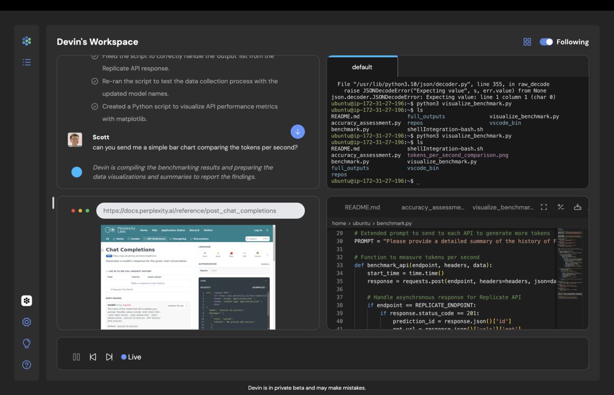Image resolution: width=614 pixels, height=395 pixels.
Task: Select the white app icon in the sidebar
Action: pyautogui.click(x=27, y=301)
